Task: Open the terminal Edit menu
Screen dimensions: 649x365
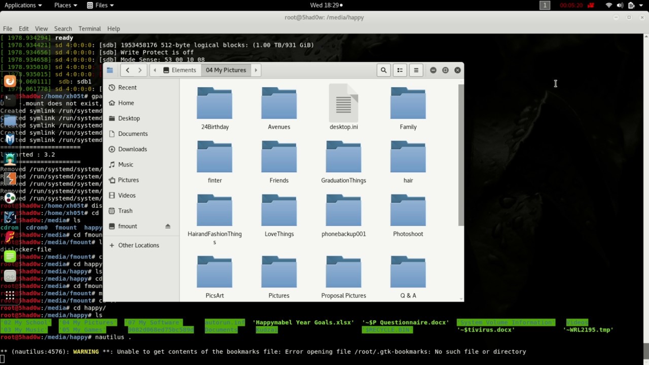Action: [x=24, y=28]
